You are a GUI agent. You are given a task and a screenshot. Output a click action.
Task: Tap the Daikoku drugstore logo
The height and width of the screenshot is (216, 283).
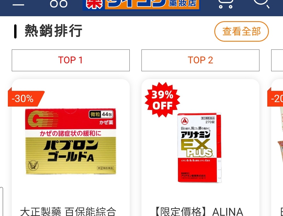(x=141, y=5)
